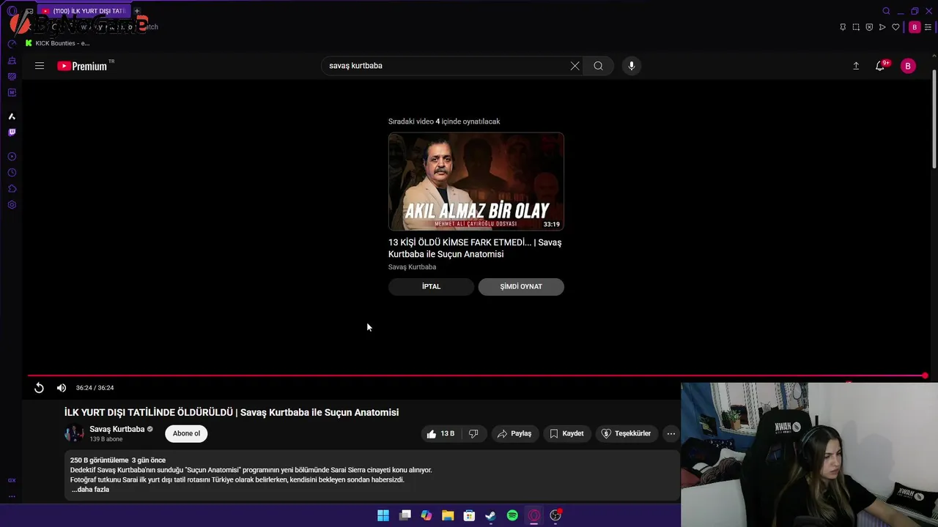
Task: Open the send/flow arrow toolbar icon
Action: 882,27
